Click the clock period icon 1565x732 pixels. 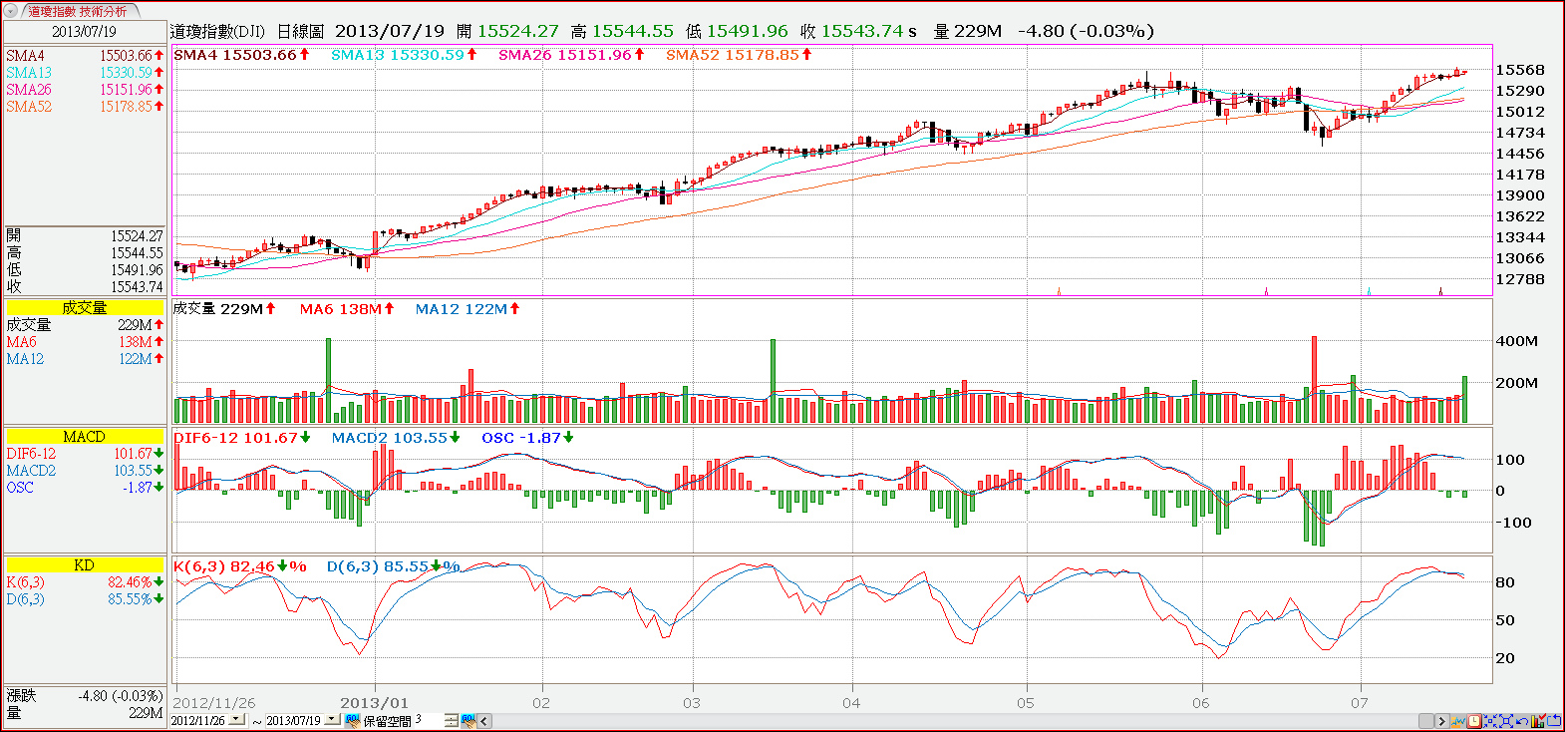click(x=1474, y=720)
